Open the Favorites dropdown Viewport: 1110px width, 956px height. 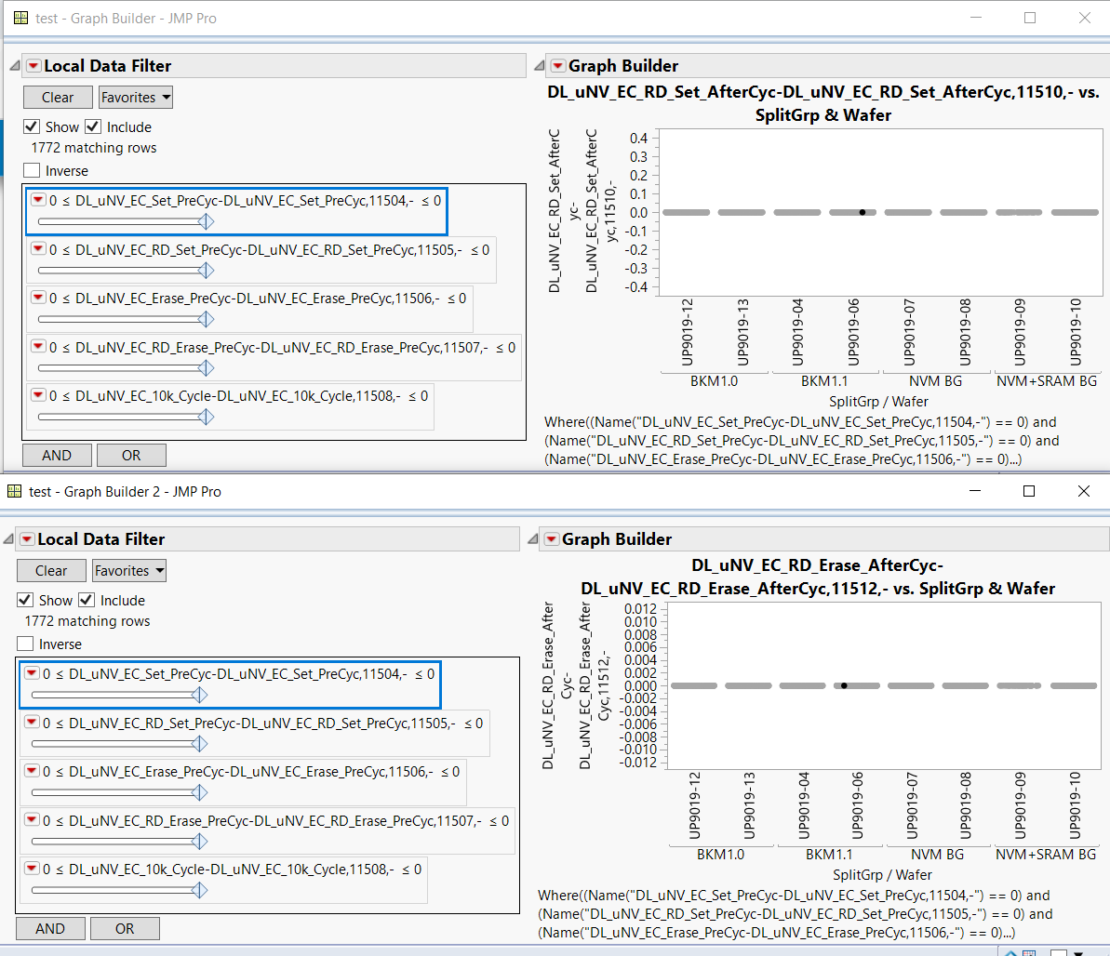pos(135,97)
